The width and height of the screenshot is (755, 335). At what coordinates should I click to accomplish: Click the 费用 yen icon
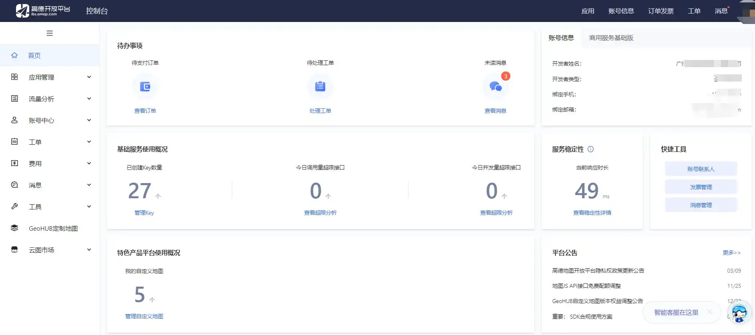pos(14,163)
